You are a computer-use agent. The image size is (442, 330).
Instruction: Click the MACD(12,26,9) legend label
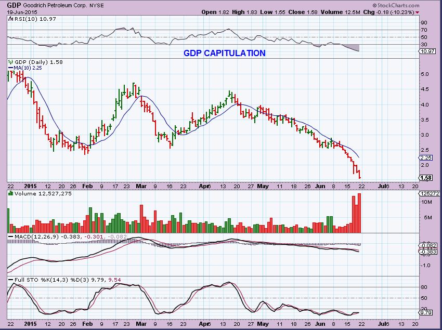click(36, 237)
